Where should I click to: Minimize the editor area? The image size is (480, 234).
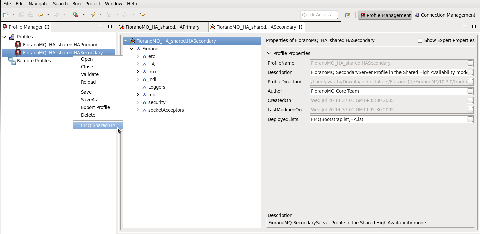465,26
